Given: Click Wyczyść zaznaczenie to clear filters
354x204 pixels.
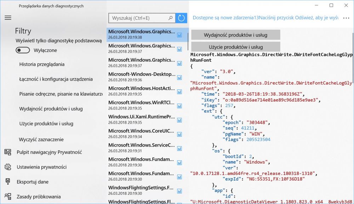Looking at the screenshot, I should click(x=41, y=140).
